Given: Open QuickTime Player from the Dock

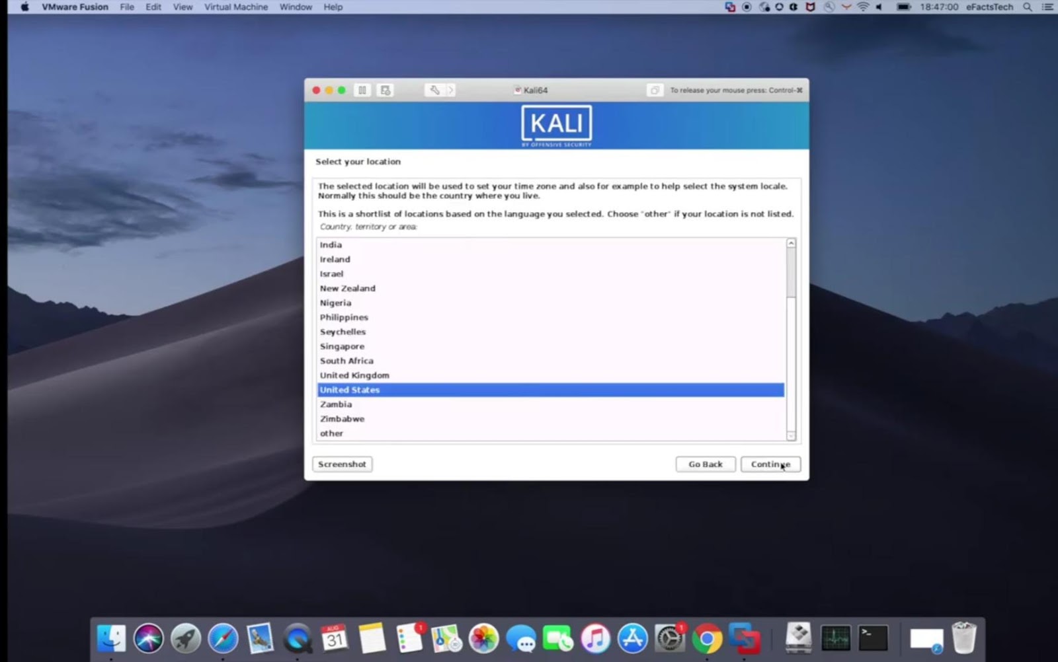Looking at the screenshot, I should [x=298, y=639].
